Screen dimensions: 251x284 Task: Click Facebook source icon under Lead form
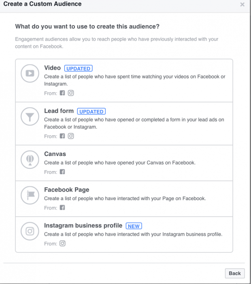pyautogui.click(x=62, y=136)
